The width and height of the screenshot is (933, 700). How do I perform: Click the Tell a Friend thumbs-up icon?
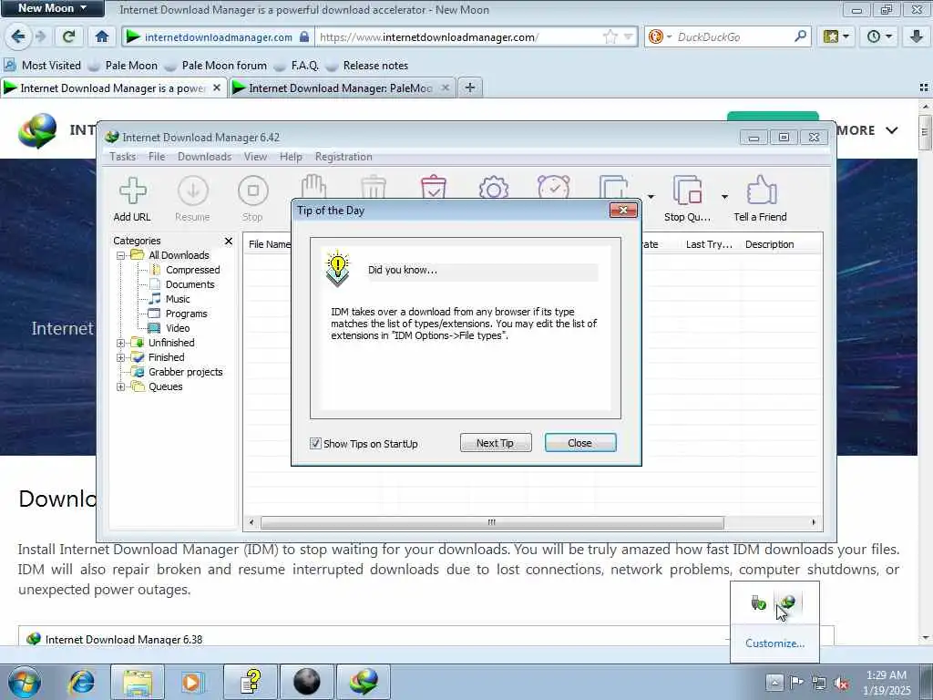[x=762, y=190]
